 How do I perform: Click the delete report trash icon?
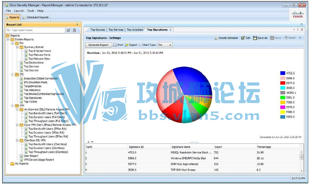pyautogui.click(x=74, y=30)
